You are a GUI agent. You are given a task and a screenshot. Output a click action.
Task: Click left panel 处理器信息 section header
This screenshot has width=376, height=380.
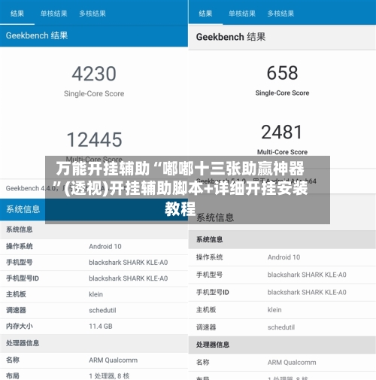23,343
